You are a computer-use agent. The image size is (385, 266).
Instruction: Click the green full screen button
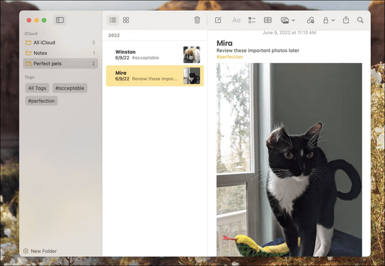(x=44, y=21)
